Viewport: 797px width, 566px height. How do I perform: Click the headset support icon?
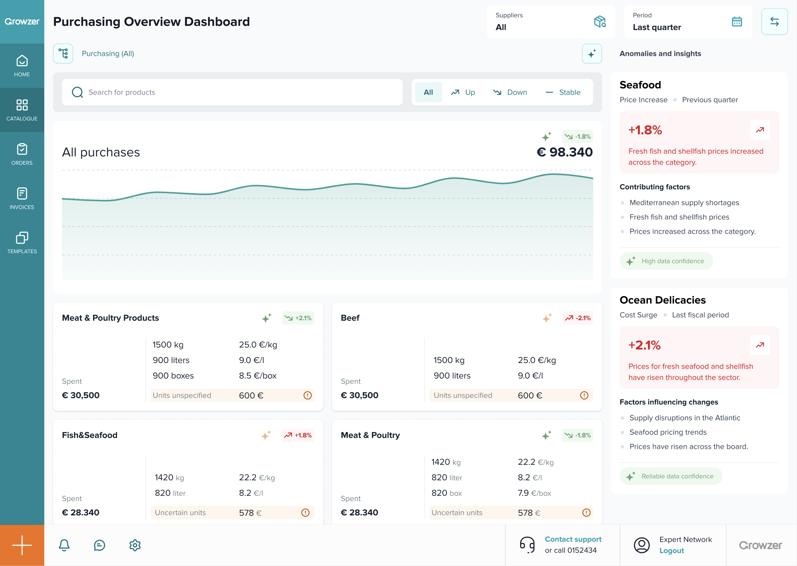pos(527,545)
